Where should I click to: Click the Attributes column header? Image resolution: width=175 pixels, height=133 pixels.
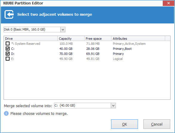pyautogui.click(x=138, y=39)
